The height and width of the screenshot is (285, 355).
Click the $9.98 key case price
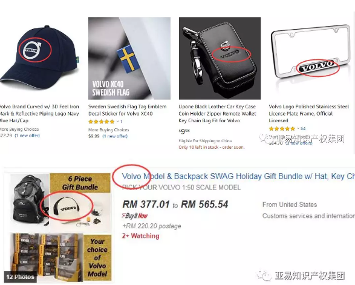(184, 131)
